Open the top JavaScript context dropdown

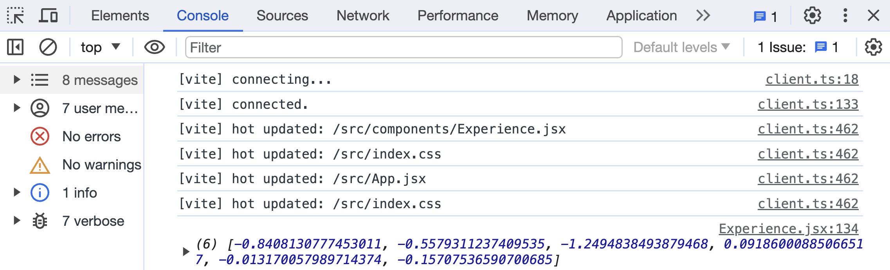100,47
